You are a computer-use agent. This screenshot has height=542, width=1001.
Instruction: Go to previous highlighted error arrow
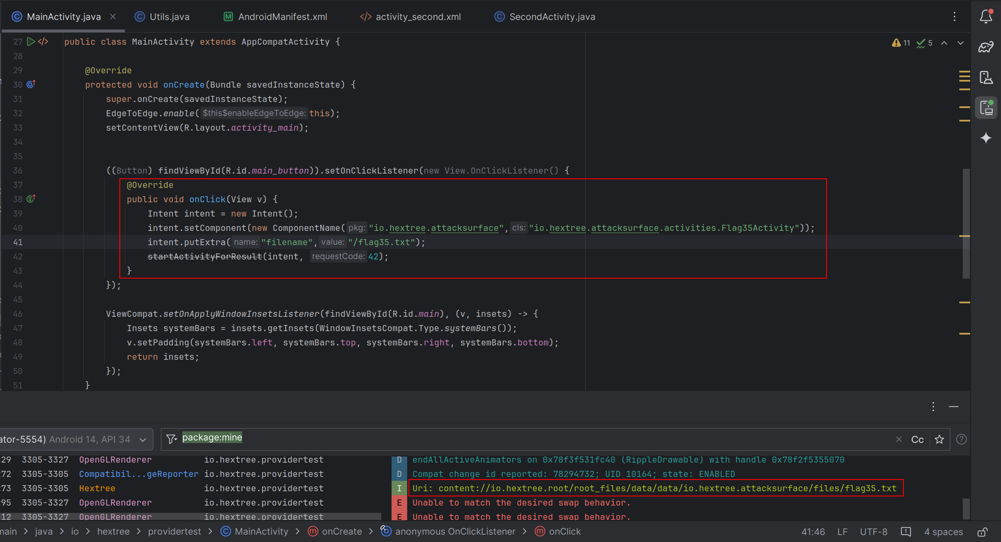pyautogui.click(x=944, y=43)
